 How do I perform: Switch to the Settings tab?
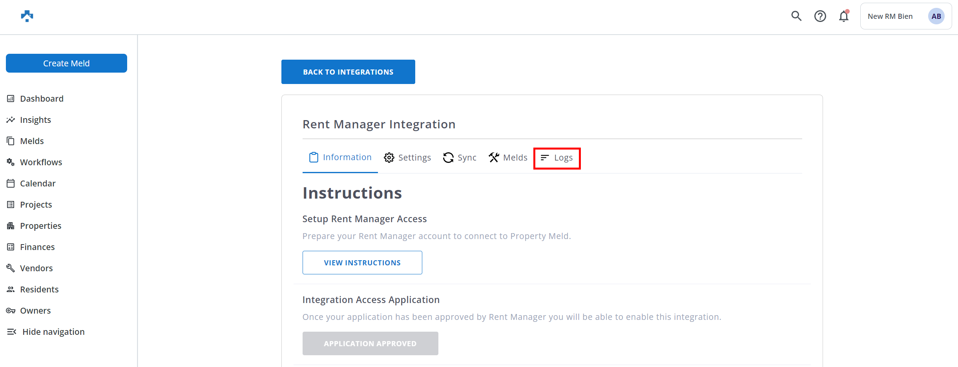pyautogui.click(x=407, y=157)
